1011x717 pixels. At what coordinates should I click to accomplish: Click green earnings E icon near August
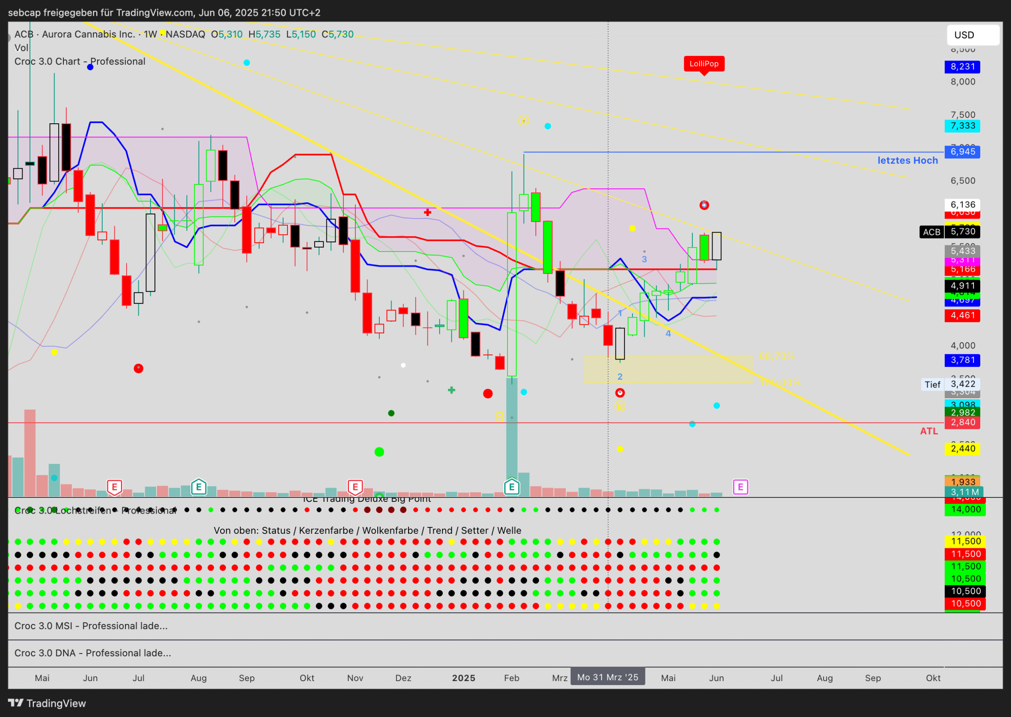pos(199,487)
